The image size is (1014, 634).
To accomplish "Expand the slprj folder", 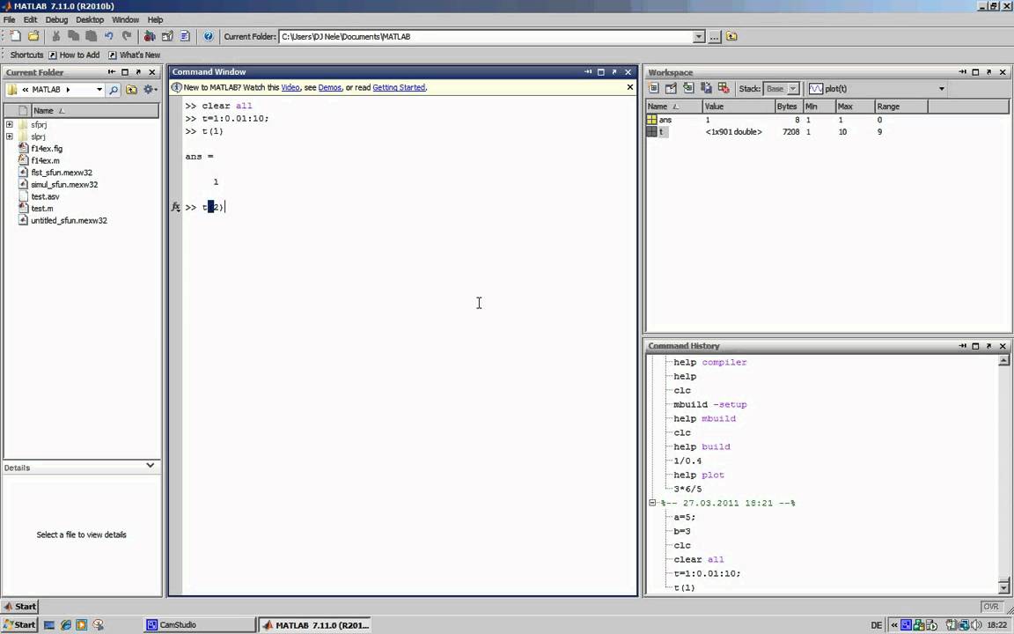I will (x=9, y=136).
